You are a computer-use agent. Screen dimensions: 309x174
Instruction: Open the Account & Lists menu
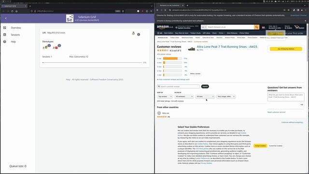tap(275, 27)
